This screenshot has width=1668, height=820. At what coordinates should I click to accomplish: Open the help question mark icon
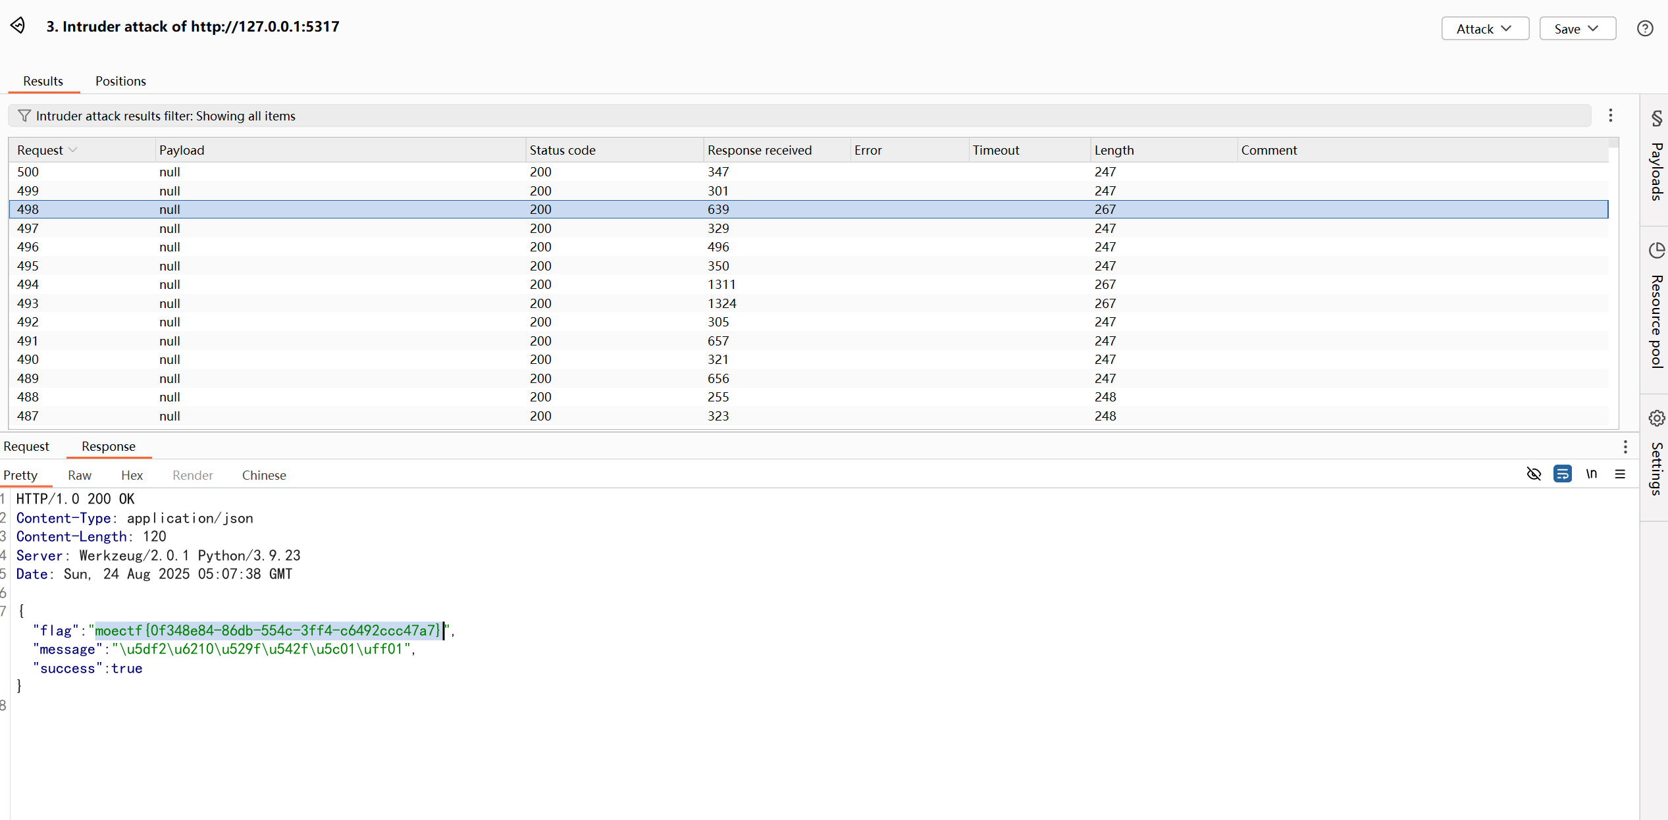click(x=1644, y=28)
